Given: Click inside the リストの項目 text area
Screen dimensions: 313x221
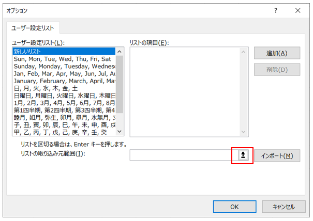Looking at the screenshot, I should (185, 94).
